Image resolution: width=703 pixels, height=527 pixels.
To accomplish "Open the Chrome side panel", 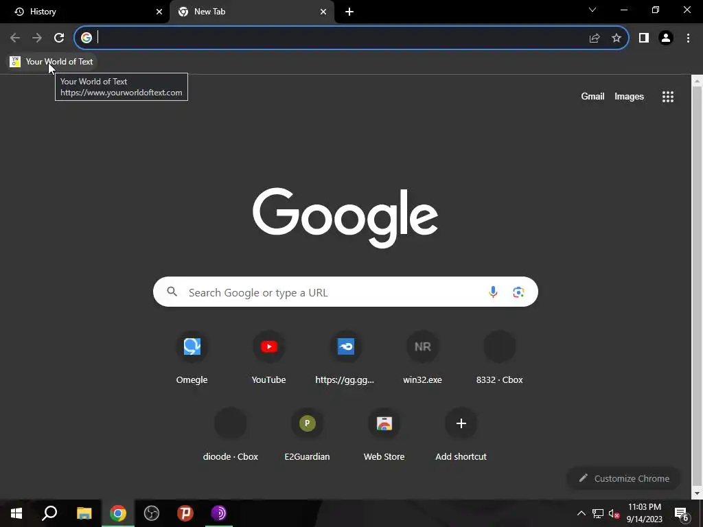I will (644, 38).
